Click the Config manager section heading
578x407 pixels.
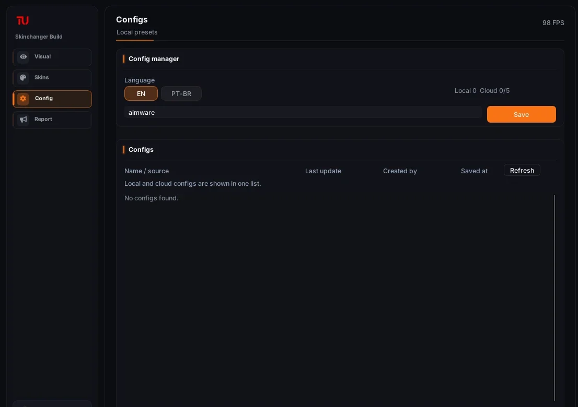click(154, 59)
